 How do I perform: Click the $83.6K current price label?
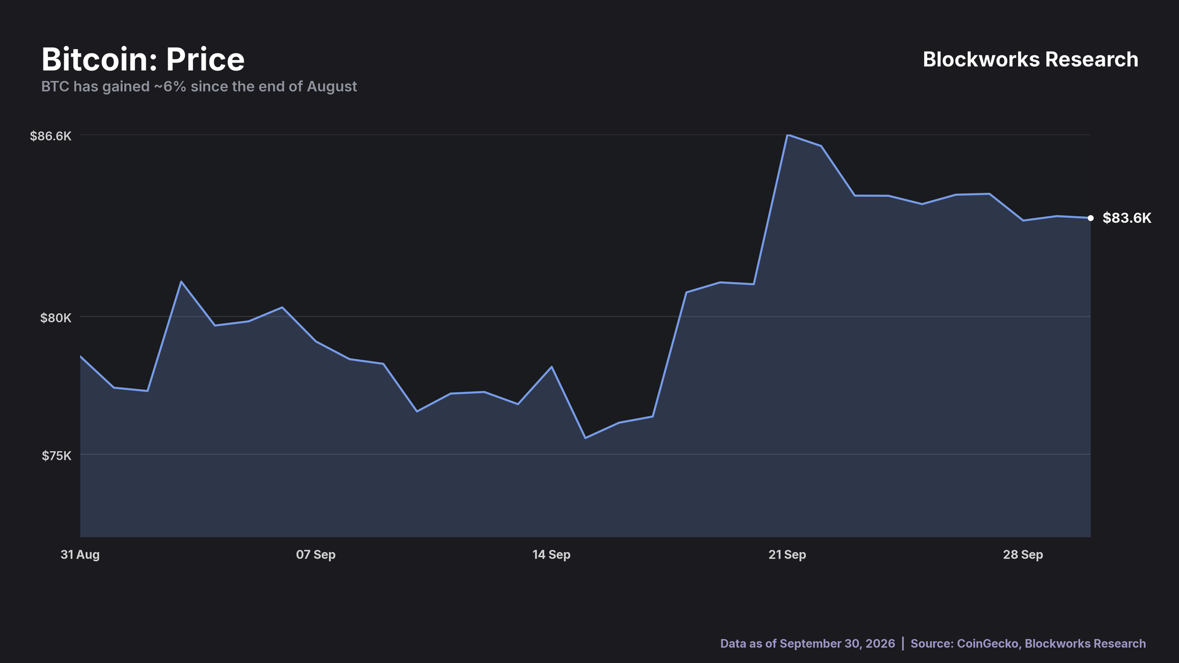pyautogui.click(x=1127, y=218)
